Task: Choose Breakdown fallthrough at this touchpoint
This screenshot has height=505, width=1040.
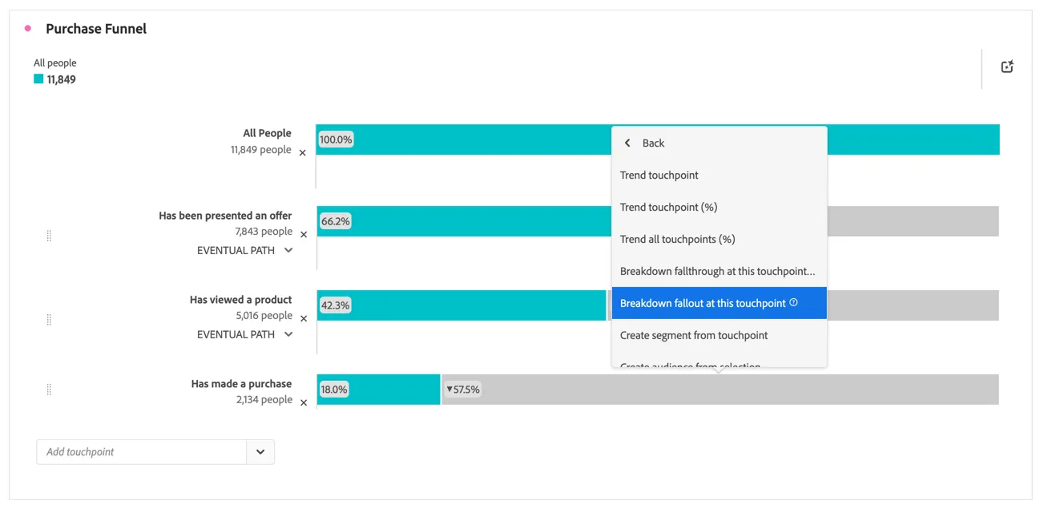Action: click(x=720, y=272)
